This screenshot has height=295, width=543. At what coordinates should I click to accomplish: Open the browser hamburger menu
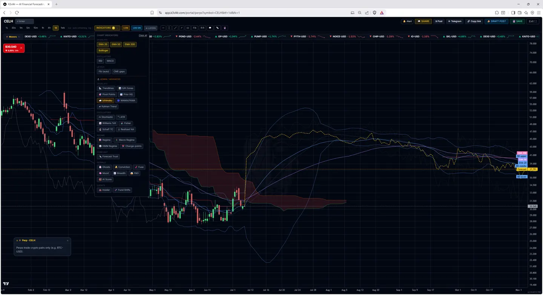[538, 12]
